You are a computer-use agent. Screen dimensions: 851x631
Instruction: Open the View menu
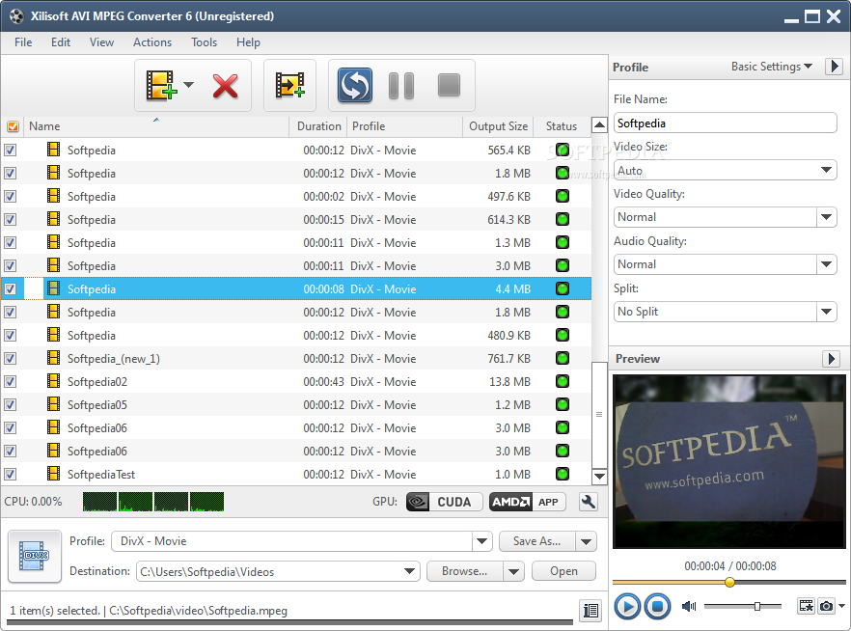pos(101,42)
